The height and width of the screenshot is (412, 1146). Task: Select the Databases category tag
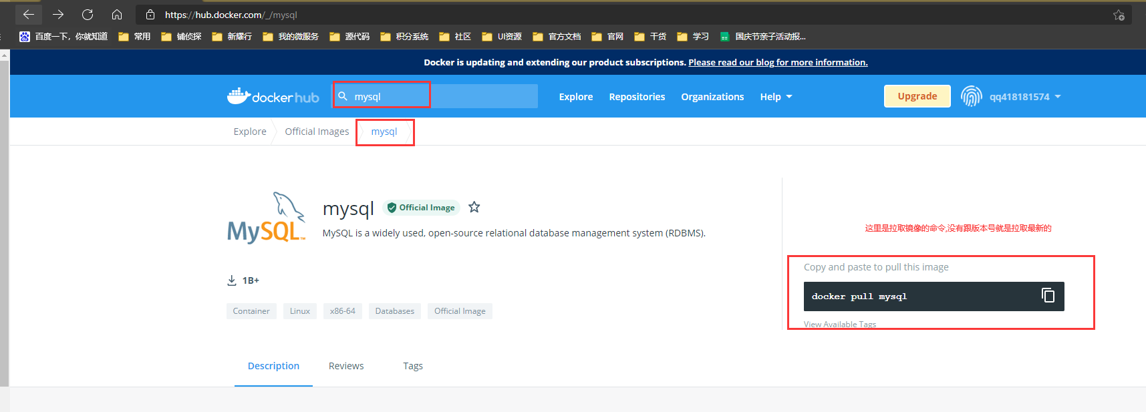pyautogui.click(x=394, y=311)
